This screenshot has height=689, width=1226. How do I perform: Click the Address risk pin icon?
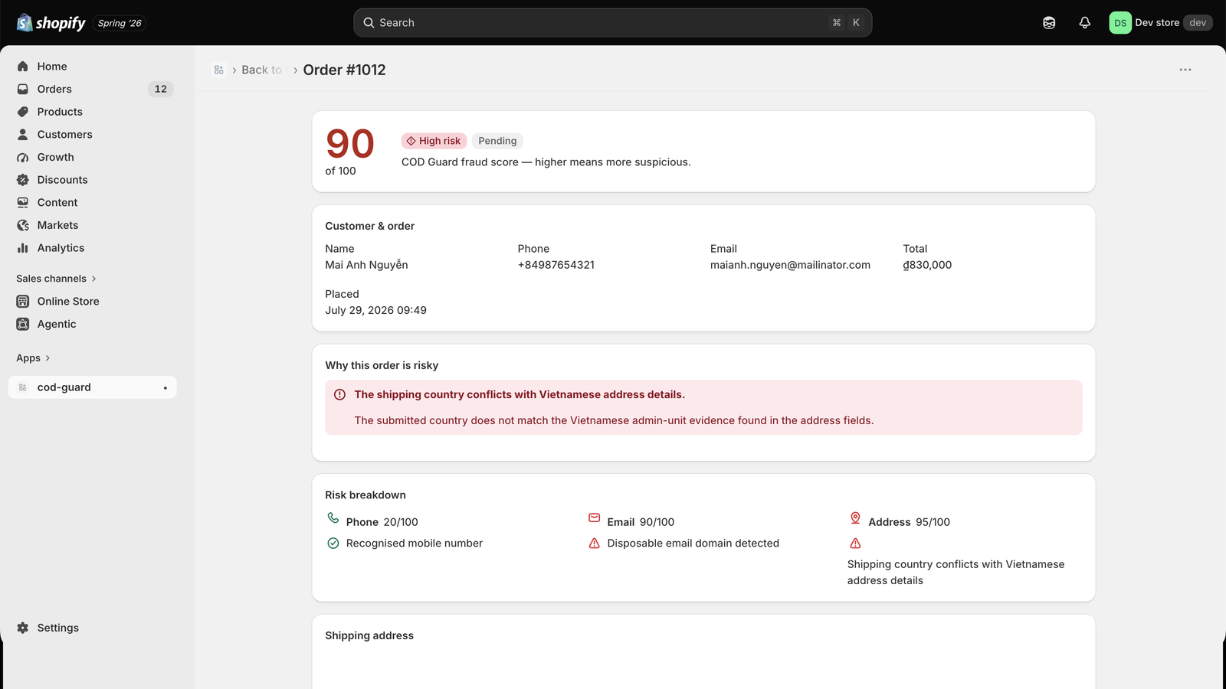pos(855,518)
